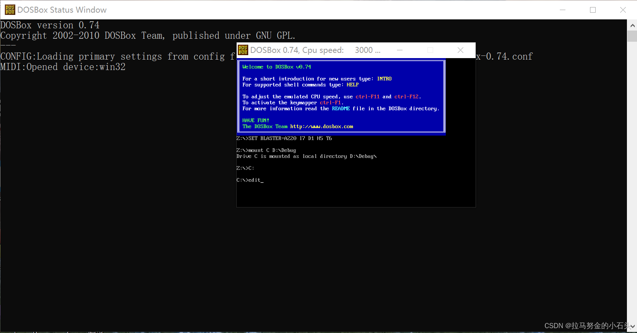637x333 pixels.
Task: Click the 'DOSBox Status Window' title text
Action: pos(62,10)
